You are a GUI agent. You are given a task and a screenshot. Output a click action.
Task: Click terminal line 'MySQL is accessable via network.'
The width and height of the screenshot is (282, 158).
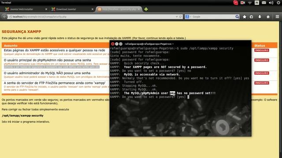click(152, 75)
